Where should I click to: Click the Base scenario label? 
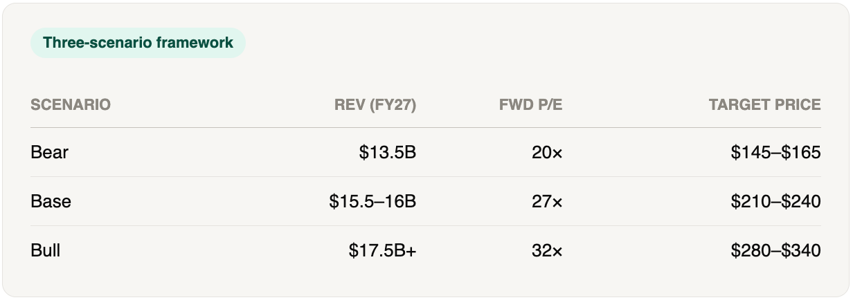pyautogui.click(x=51, y=201)
